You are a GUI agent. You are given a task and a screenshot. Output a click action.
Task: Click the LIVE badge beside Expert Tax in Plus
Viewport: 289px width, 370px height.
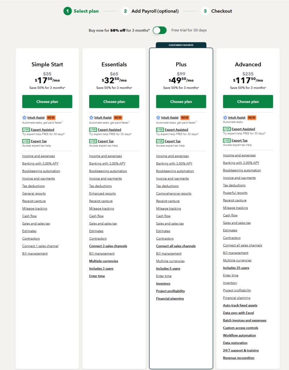(x=159, y=141)
